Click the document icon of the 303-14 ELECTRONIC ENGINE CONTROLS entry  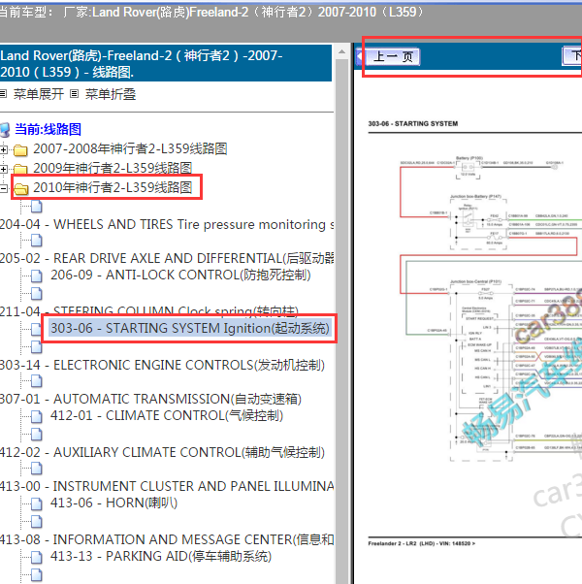coord(37,347)
